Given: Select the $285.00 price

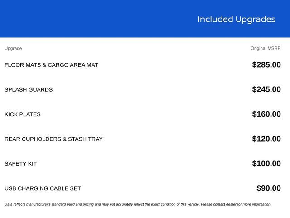Looking at the screenshot, I should point(266,65).
